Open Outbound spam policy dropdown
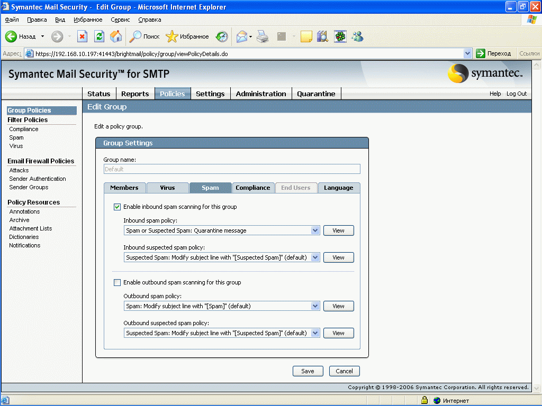542x406 pixels. pos(222,306)
